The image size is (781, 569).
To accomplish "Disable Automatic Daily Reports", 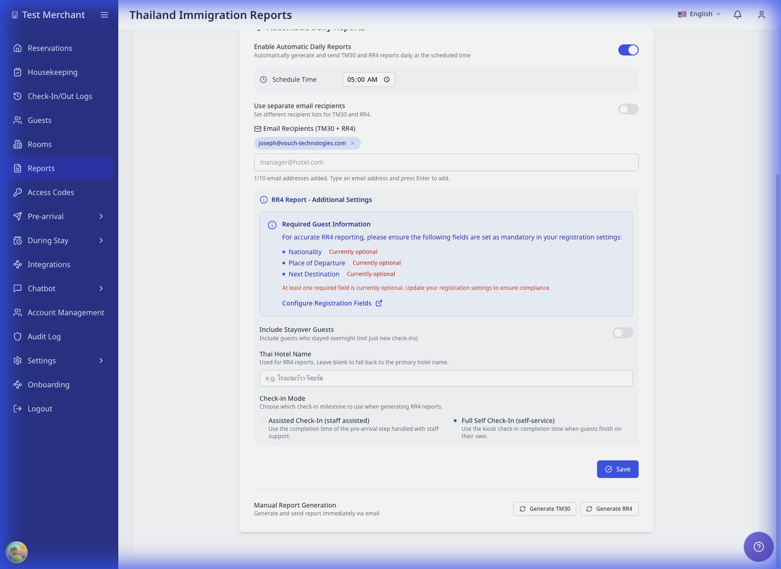I will click(x=628, y=49).
